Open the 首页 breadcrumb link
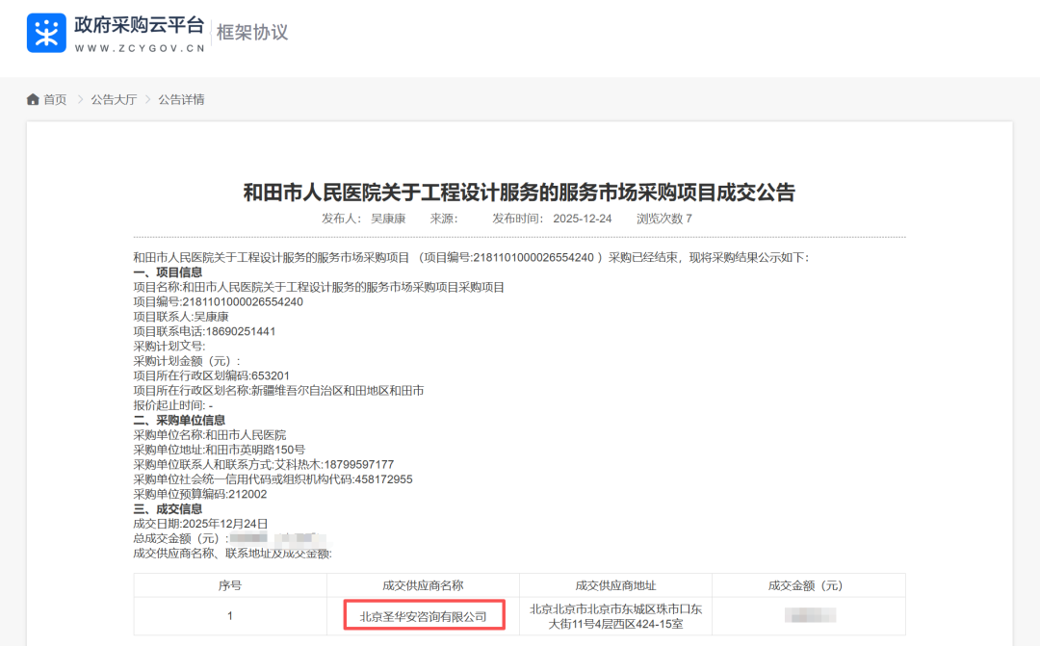 [x=55, y=100]
